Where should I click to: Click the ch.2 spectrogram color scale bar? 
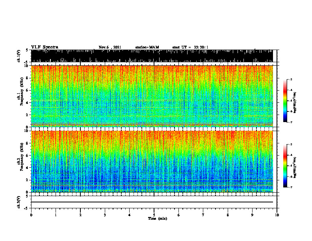click(x=285, y=166)
